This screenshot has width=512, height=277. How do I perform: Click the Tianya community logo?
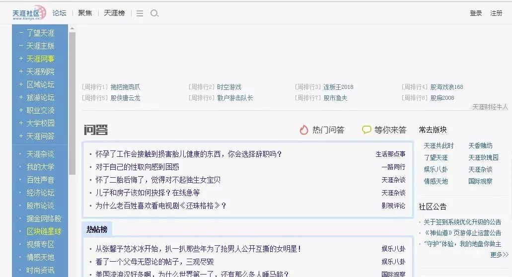[29, 13]
